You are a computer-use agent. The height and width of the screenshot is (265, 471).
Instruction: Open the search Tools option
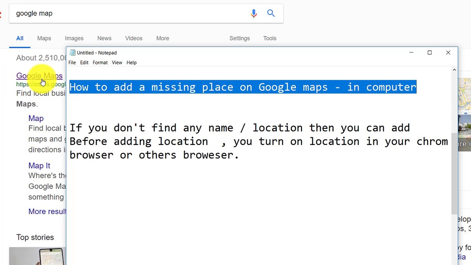click(x=270, y=38)
